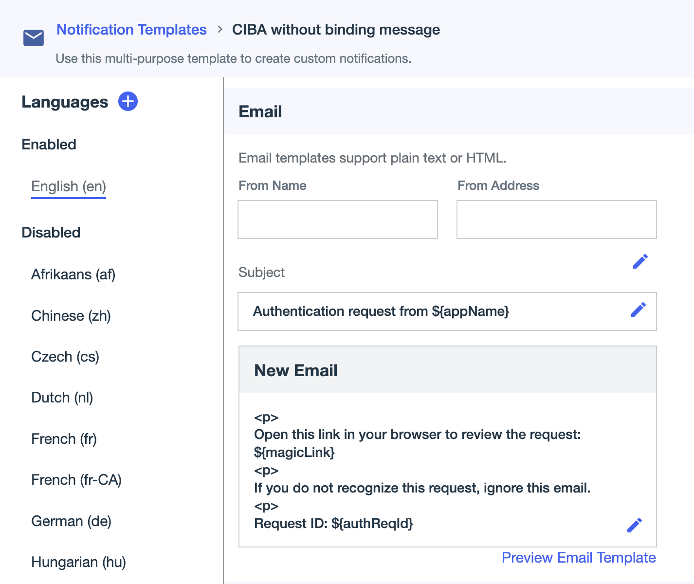Click the envelope Notification Templates icon
Viewport: 694px width, 584px height.
(x=33, y=37)
